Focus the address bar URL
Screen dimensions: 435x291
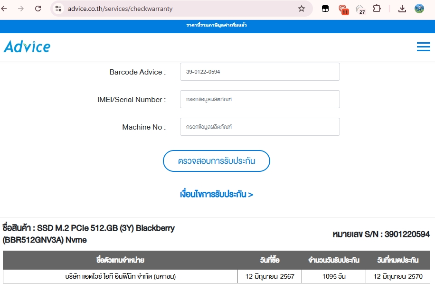(120, 9)
